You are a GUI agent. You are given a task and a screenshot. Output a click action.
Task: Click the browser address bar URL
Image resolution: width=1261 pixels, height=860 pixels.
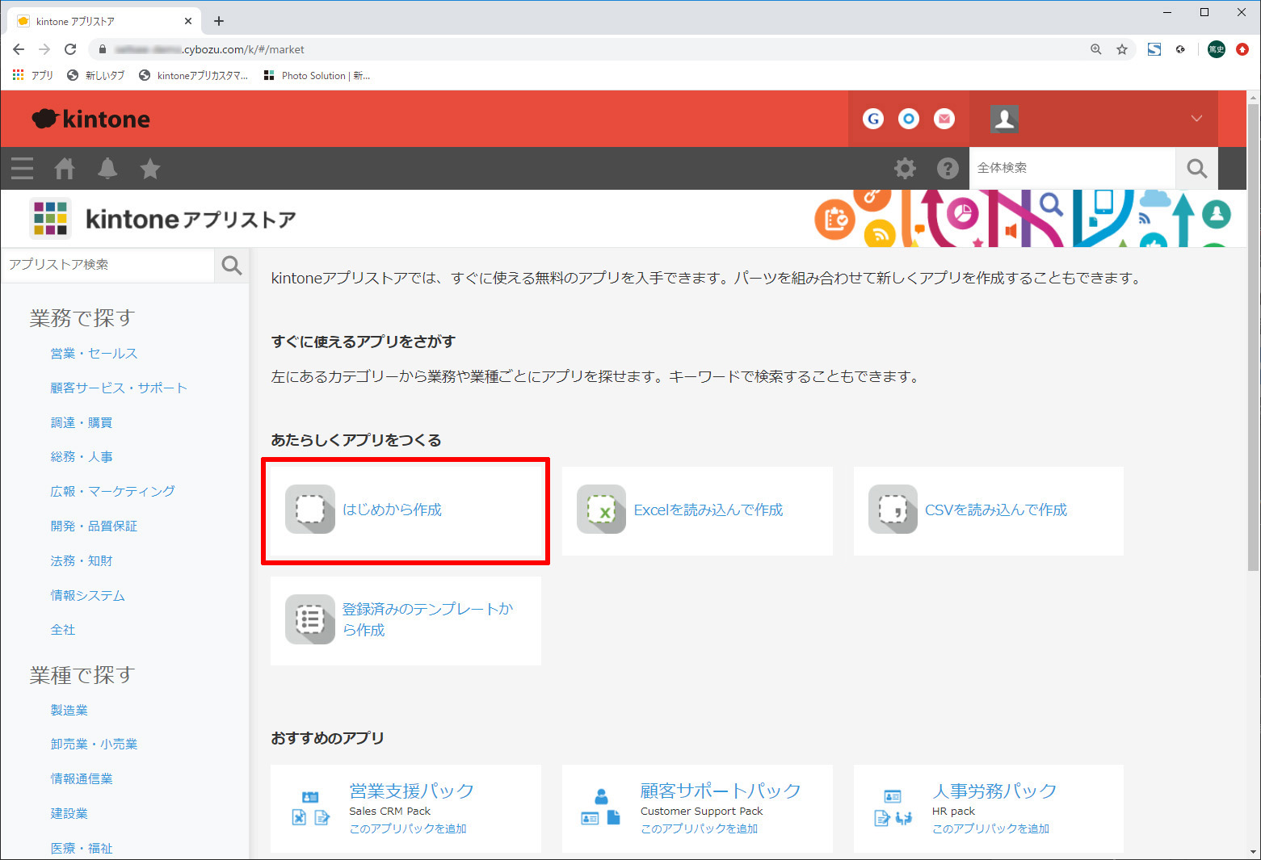(210, 49)
